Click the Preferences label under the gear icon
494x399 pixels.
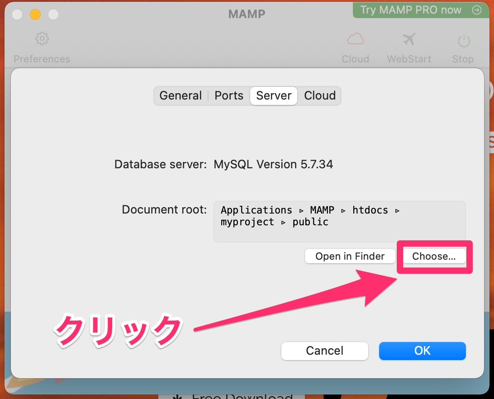42,59
